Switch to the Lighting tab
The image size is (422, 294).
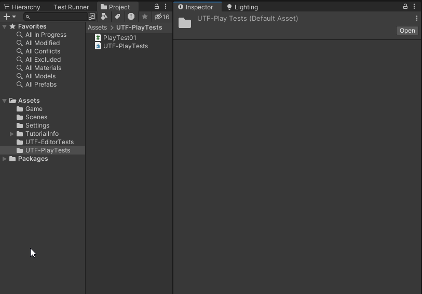242,7
